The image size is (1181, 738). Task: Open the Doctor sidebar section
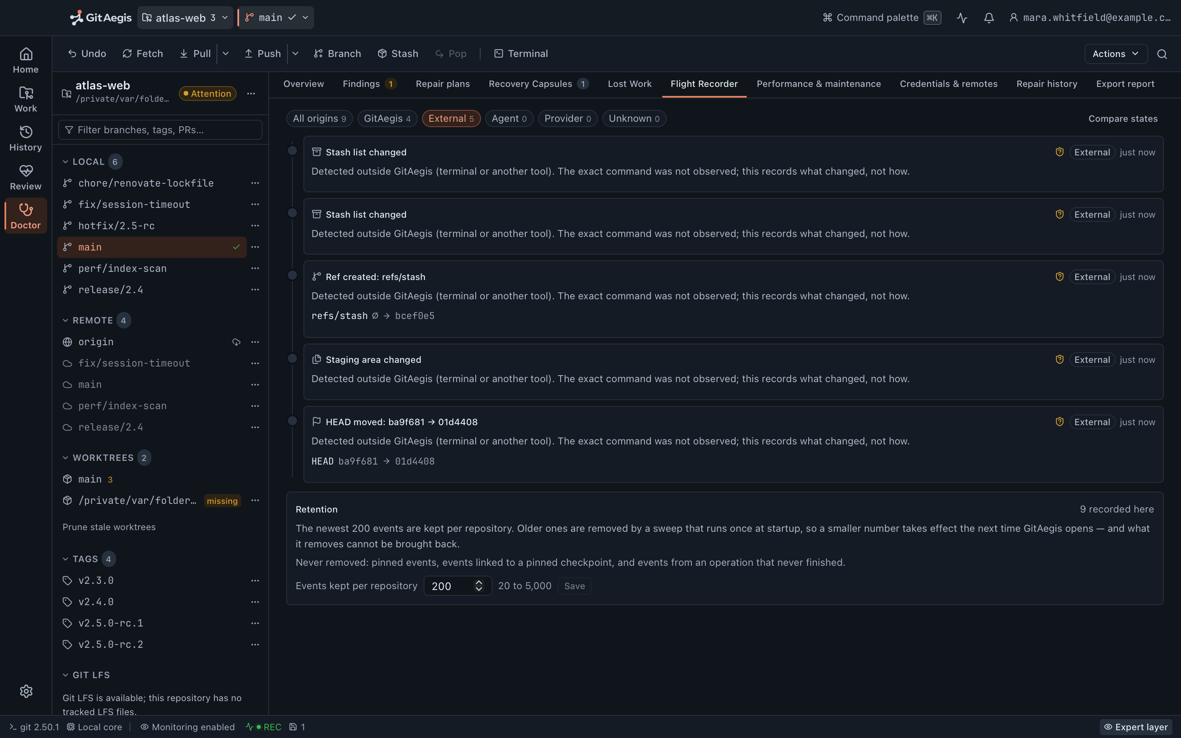[25, 216]
